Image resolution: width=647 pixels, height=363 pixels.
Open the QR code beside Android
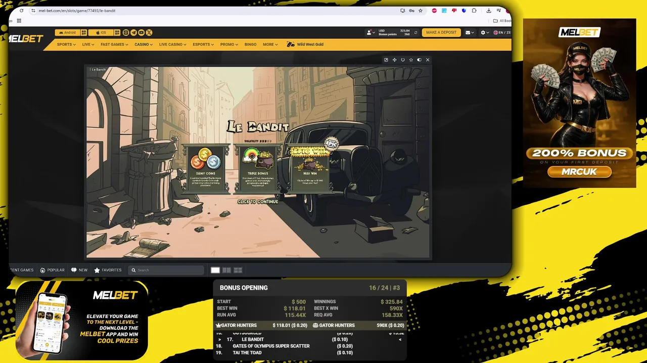click(x=84, y=32)
